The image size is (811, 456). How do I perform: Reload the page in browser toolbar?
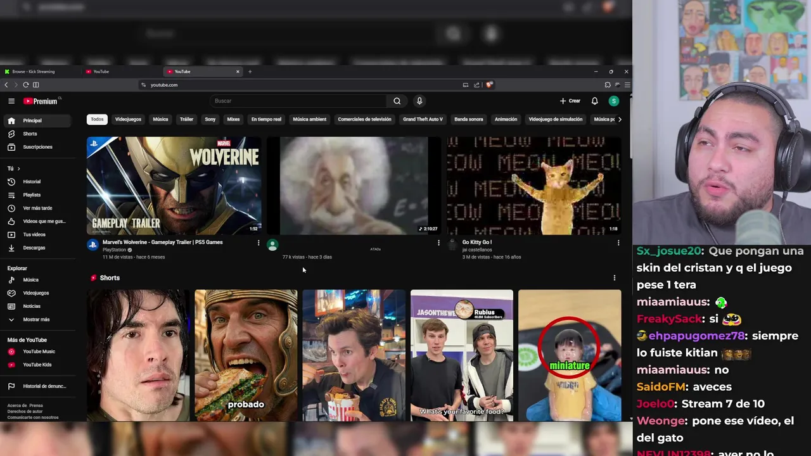[26, 85]
